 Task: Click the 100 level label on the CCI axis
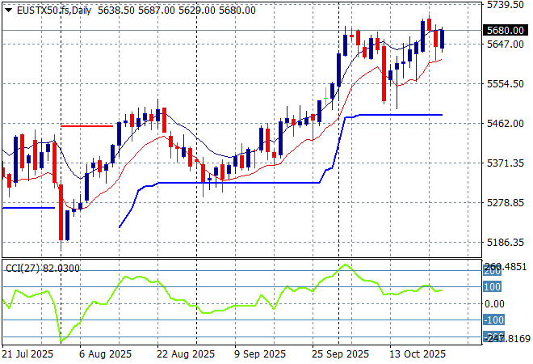point(493,286)
